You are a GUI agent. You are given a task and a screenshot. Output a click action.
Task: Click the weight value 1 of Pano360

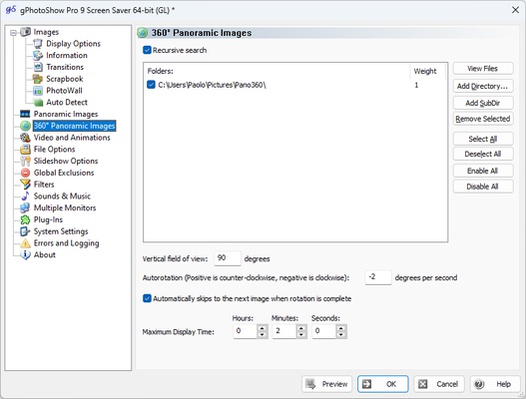tap(416, 85)
